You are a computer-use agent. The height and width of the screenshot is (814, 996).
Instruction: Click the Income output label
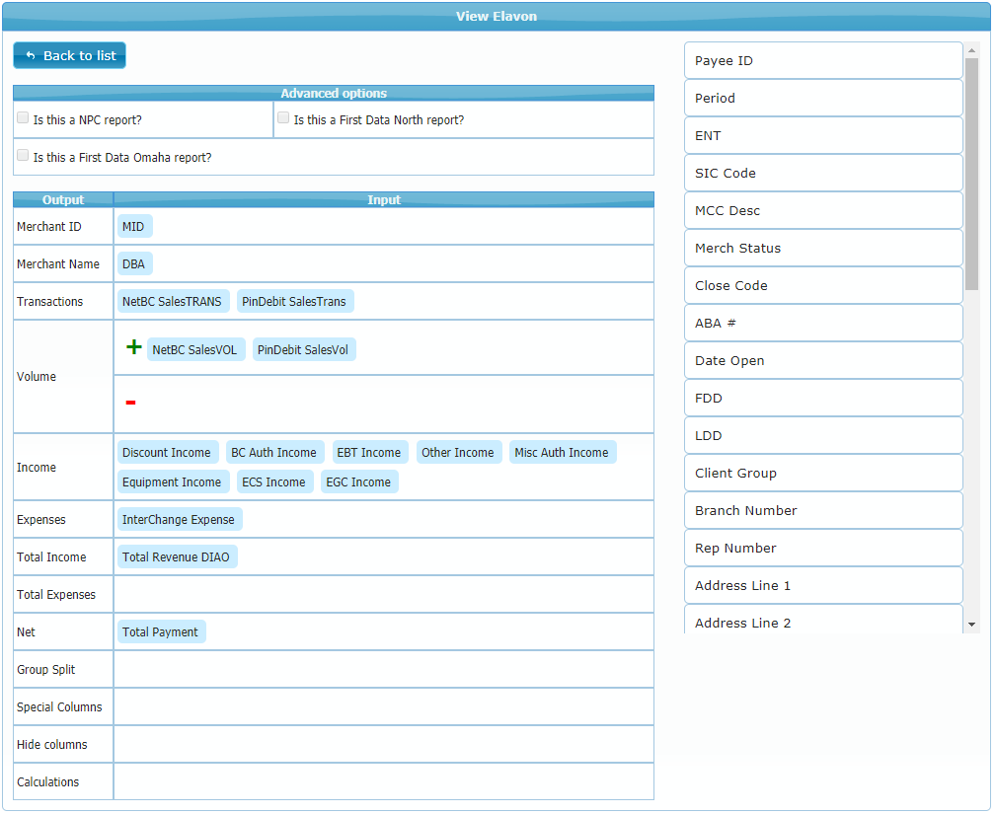(x=37, y=468)
